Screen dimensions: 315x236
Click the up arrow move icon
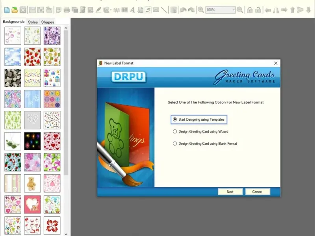click(293, 9)
